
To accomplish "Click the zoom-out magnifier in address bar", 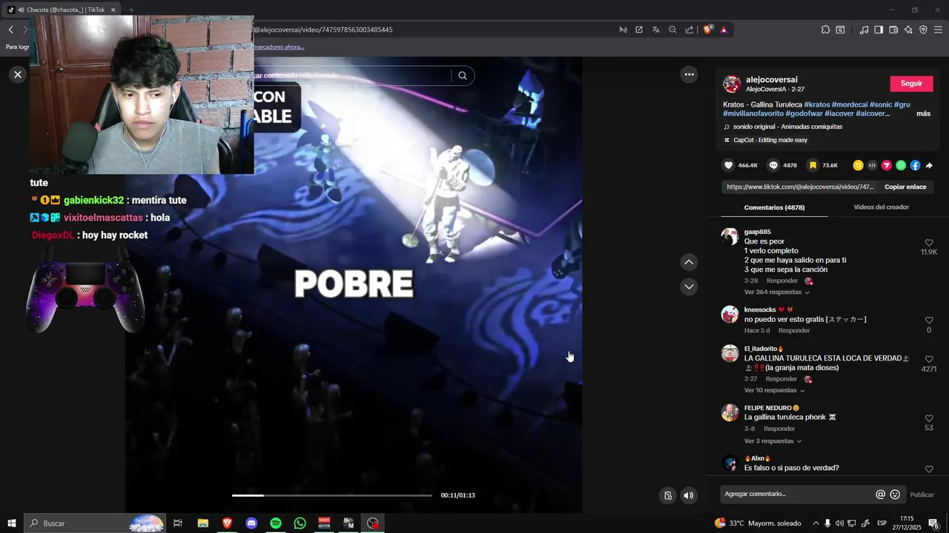I will tap(672, 30).
